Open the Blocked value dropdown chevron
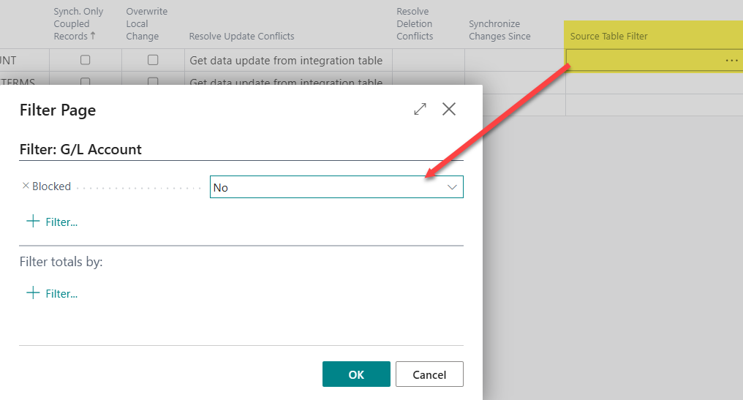Screen dimensions: 743x400 (x=453, y=187)
